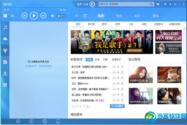Open the 歌手 sub-tab
The width and height of the screenshot is (187, 125).
pos(105,24)
